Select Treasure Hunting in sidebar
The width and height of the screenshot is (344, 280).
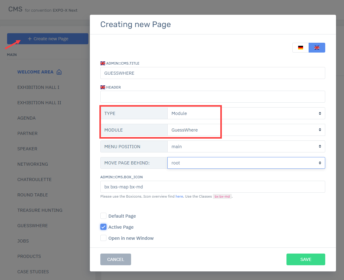[40, 210]
